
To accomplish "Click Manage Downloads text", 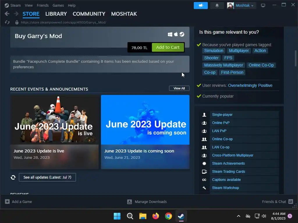I will click(x=151, y=202).
